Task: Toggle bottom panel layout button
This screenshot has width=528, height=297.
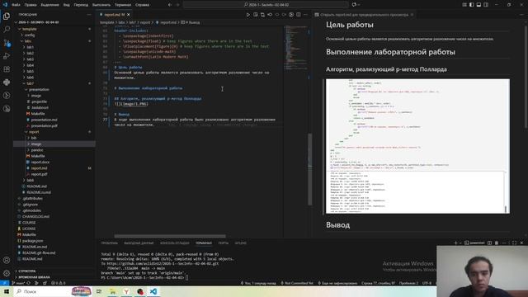Action: (478, 5)
